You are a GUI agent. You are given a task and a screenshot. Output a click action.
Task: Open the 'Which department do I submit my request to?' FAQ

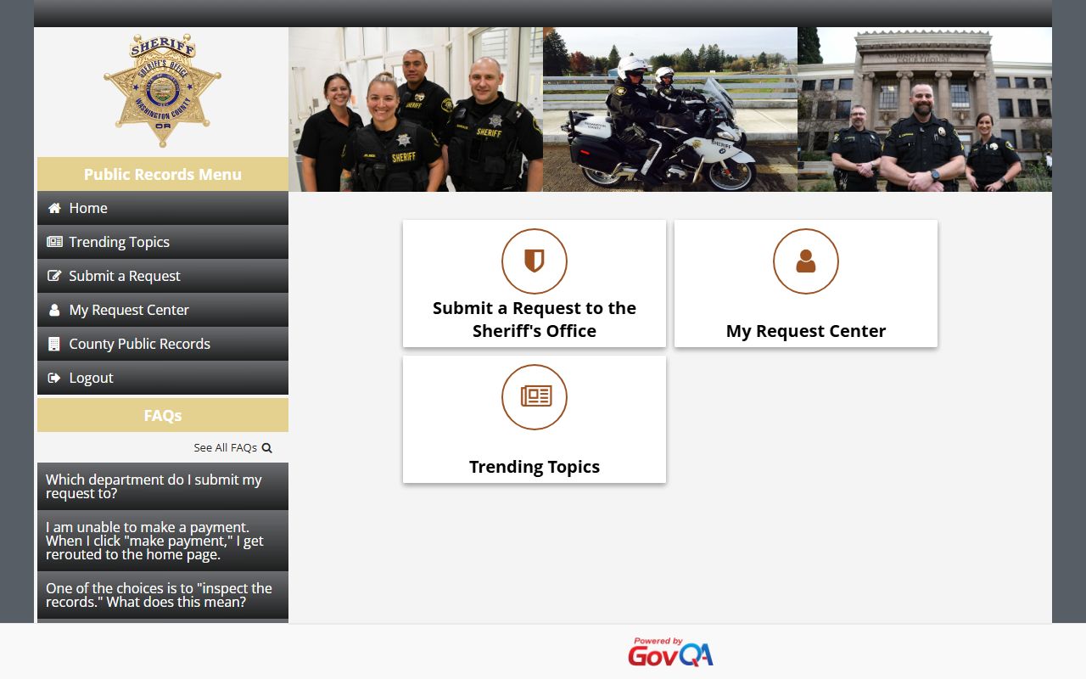163,486
